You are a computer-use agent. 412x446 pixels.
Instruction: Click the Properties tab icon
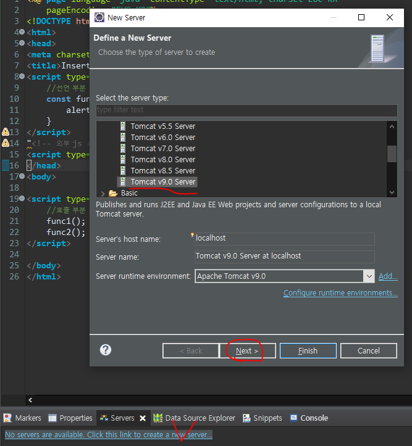(53, 418)
